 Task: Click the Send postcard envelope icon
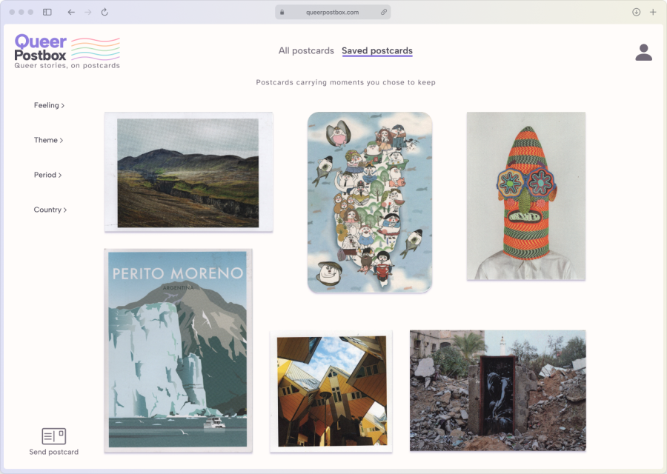(x=53, y=436)
